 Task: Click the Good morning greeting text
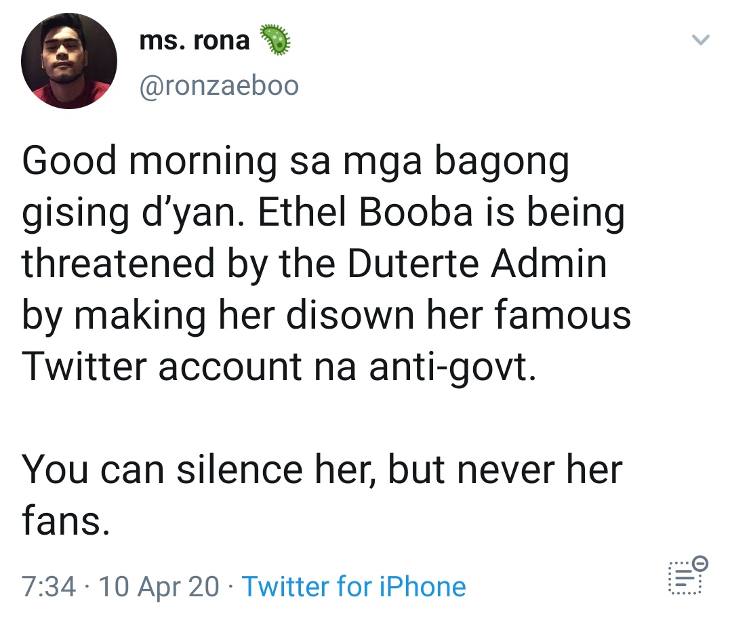click(x=150, y=163)
